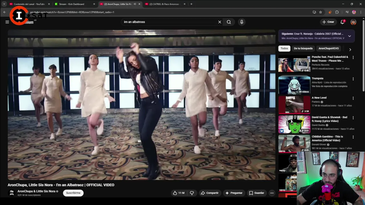Open the account avatar menu
This screenshot has width=365, height=205.
(353, 22)
